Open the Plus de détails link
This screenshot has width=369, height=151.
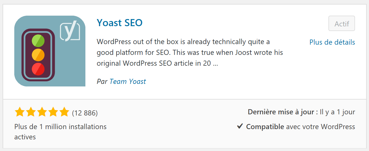click(332, 42)
